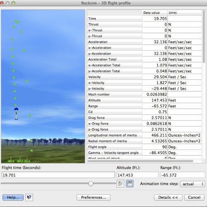Select the y-Thrust row

[x=144, y=36]
